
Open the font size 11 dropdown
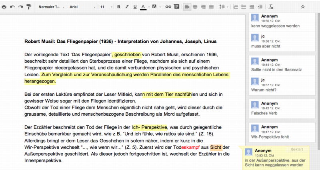[x=105, y=7]
